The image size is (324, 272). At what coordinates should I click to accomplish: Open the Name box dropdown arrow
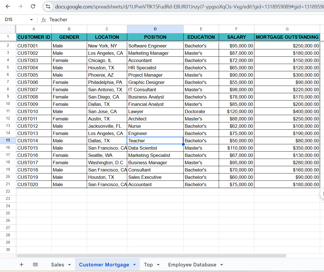pyautogui.click(x=31, y=20)
